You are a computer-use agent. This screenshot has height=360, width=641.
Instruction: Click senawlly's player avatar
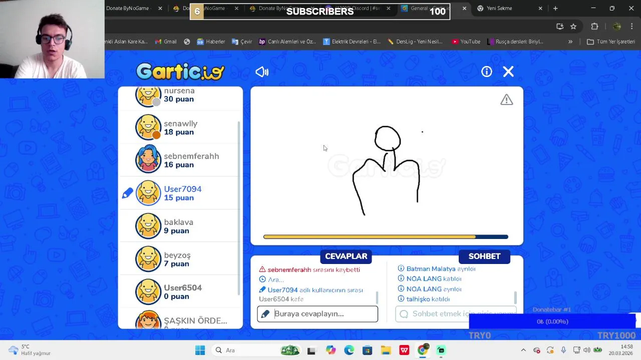(x=148, y=127)
